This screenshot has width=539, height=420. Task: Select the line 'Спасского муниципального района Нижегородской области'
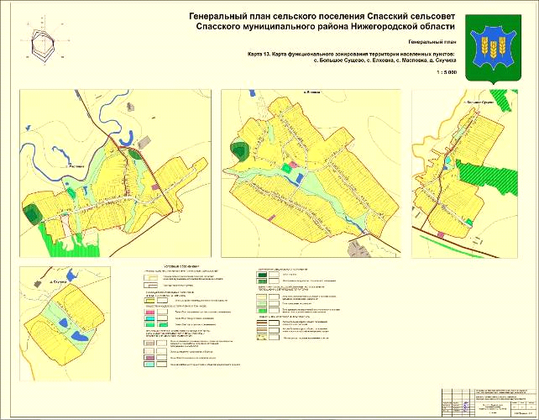tap(325, 27)
